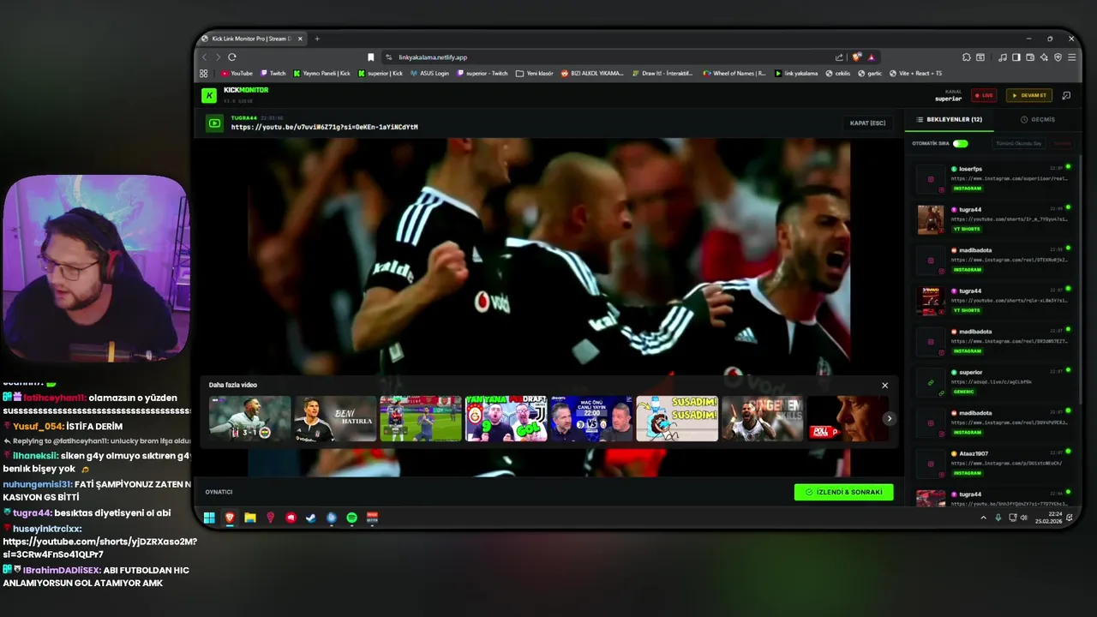The height and width of the screenshot is (617, 1097).
Task: Click the Brave shields lion icon
Action: (x=856, y=57)
